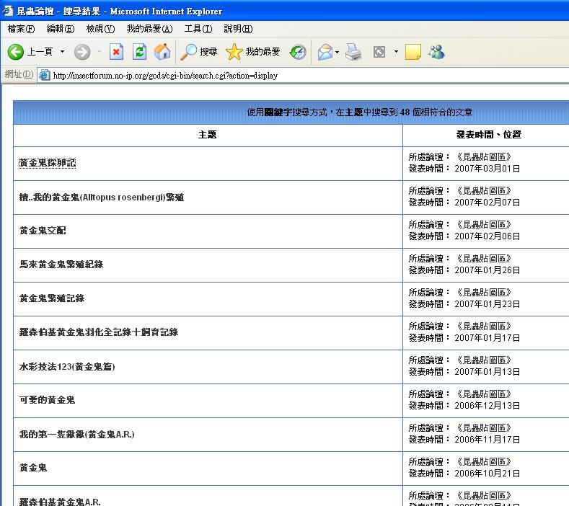
Task: Click the yellow note toolbar icon
Action: [x=413, y=52]
